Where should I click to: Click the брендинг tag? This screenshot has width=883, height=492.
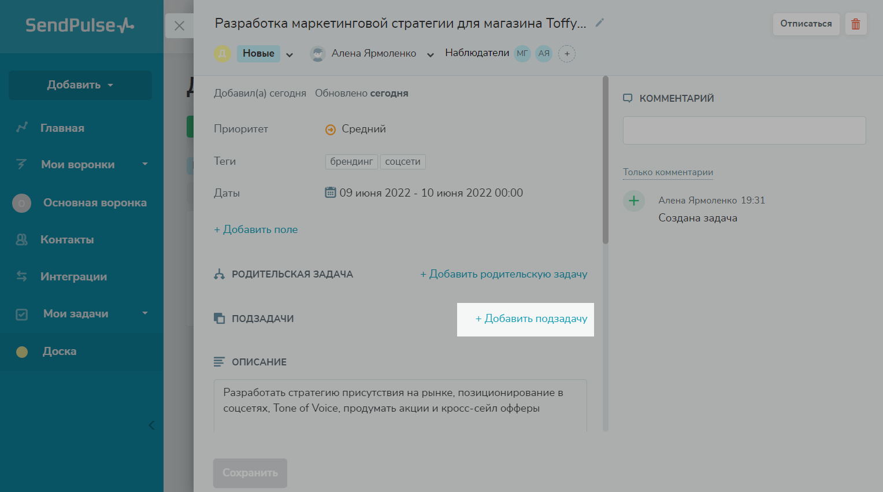pyautogui.click(x=351, y=161)
